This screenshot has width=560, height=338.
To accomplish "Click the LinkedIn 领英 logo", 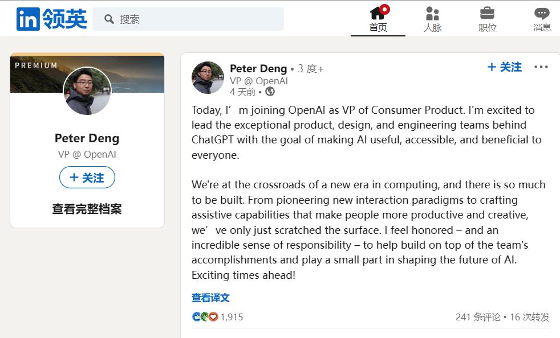I will (52, 19).
